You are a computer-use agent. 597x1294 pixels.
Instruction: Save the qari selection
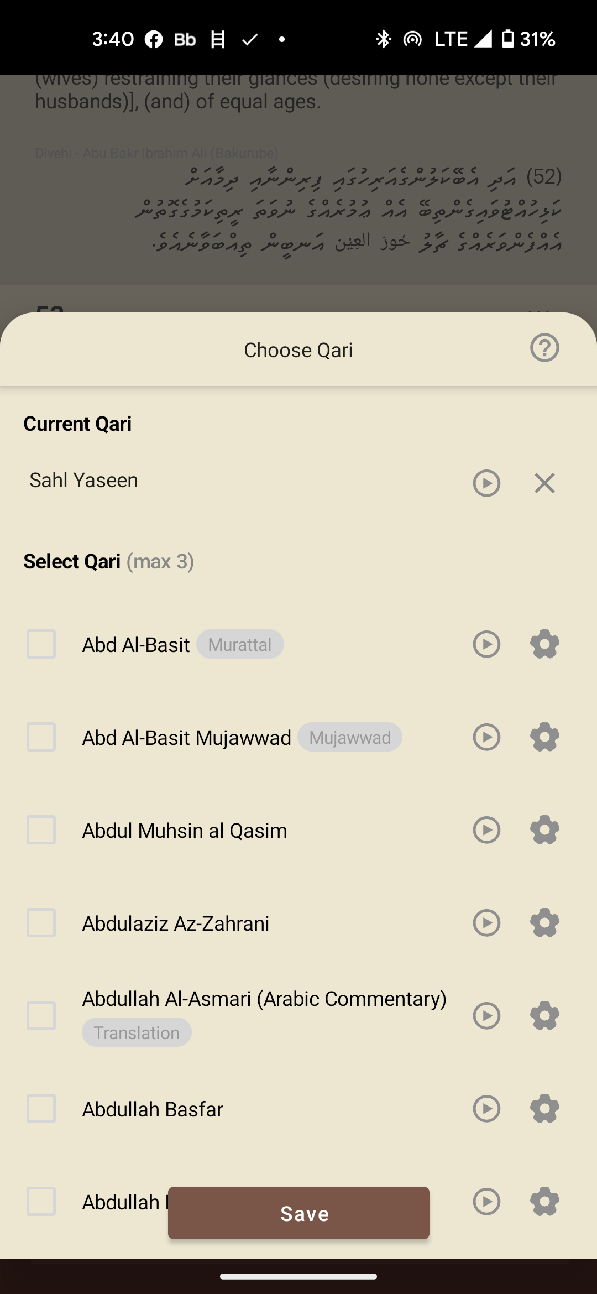298,1213
